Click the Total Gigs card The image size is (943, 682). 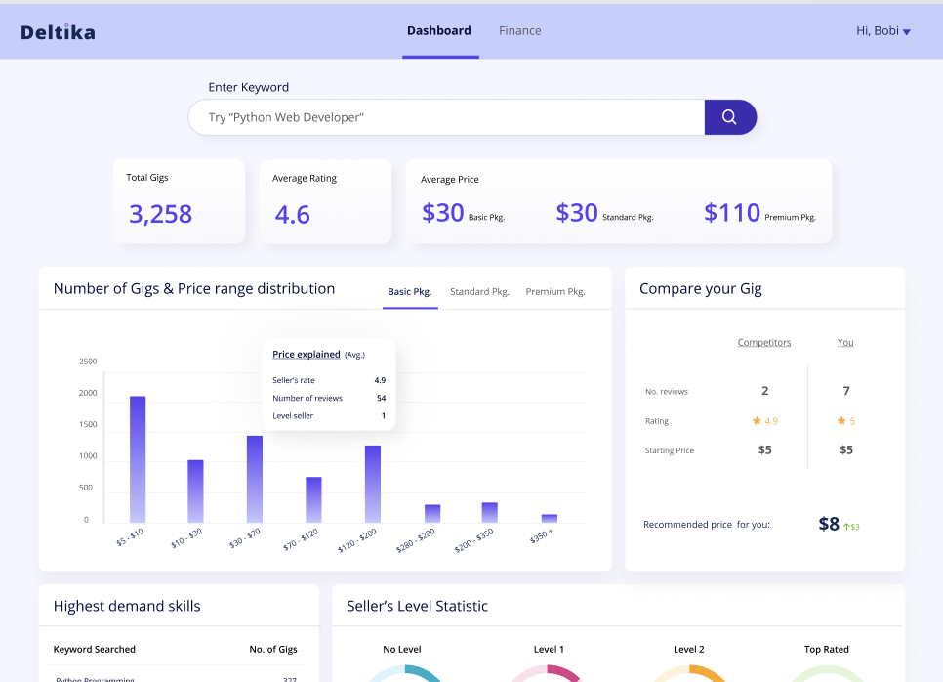pyautogui.click(x=180, y=201)
